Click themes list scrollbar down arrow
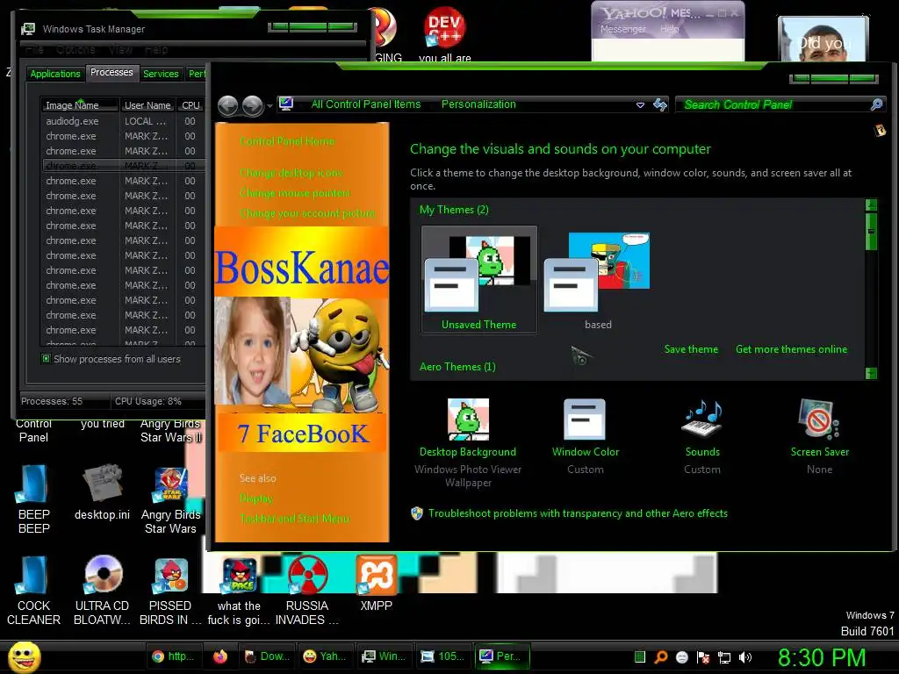 pos(871,373)
